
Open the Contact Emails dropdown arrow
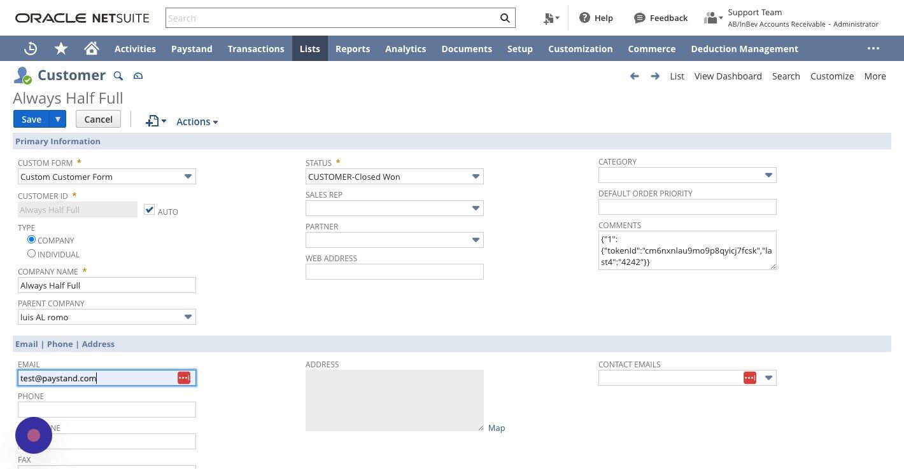[x=768, y=378]
